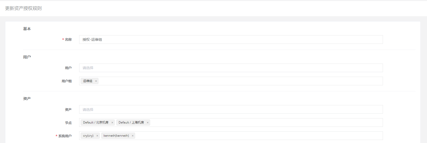Viewport: 427px width, 143px height.
Task: Click the 基本 section heading
Action: (27, 29)
